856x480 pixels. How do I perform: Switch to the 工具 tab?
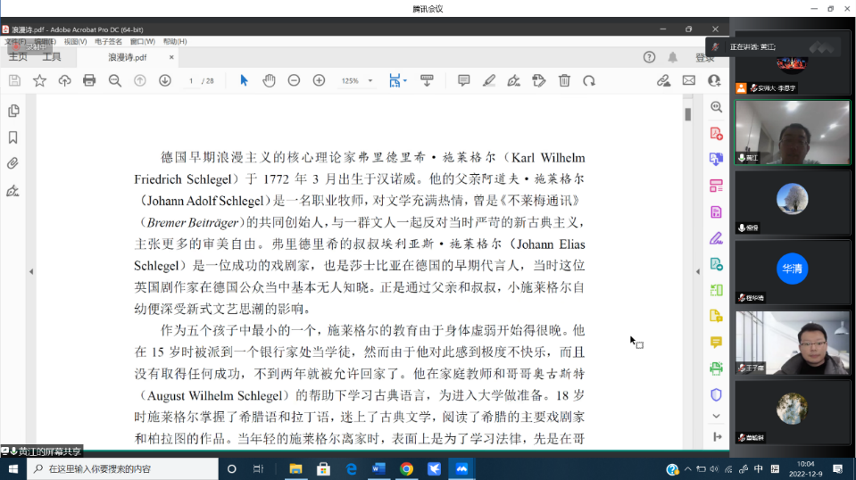click(x=52, y=57)
